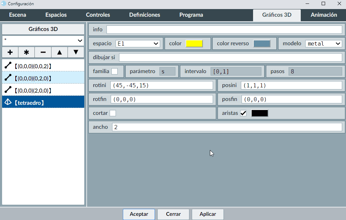This screenshot has width=346, height=220.
Task: Move graphic up with up arrow
Action: [x=60, y=52]
